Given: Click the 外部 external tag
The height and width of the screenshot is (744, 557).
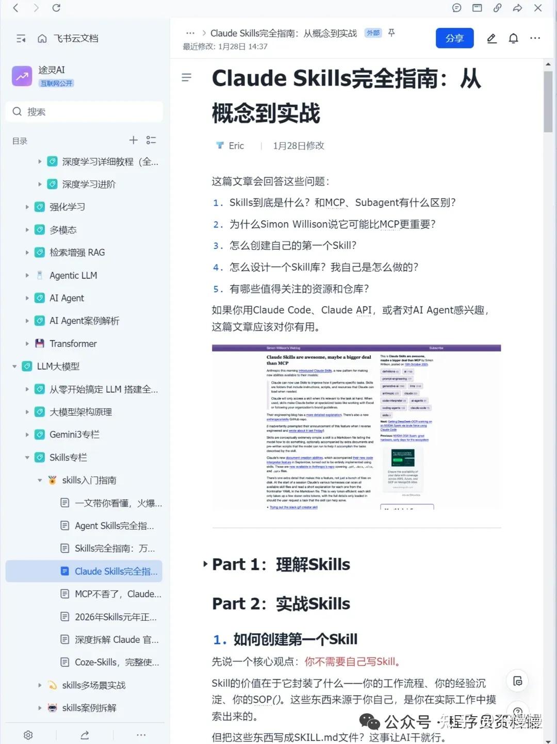Looking at the screenshot, I should click(x=373, y=33).
